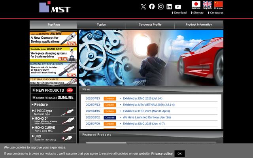The height and width of the screenshot is (158, 253).
Task: Open We Have Launched Our New User Site
Action: (x=147, y=117)
